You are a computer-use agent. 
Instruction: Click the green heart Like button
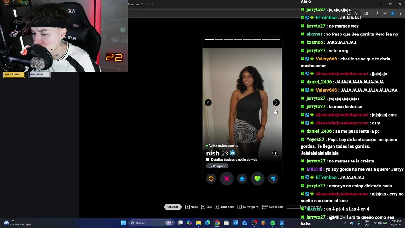pyautogui.click(x=258, y=179)
